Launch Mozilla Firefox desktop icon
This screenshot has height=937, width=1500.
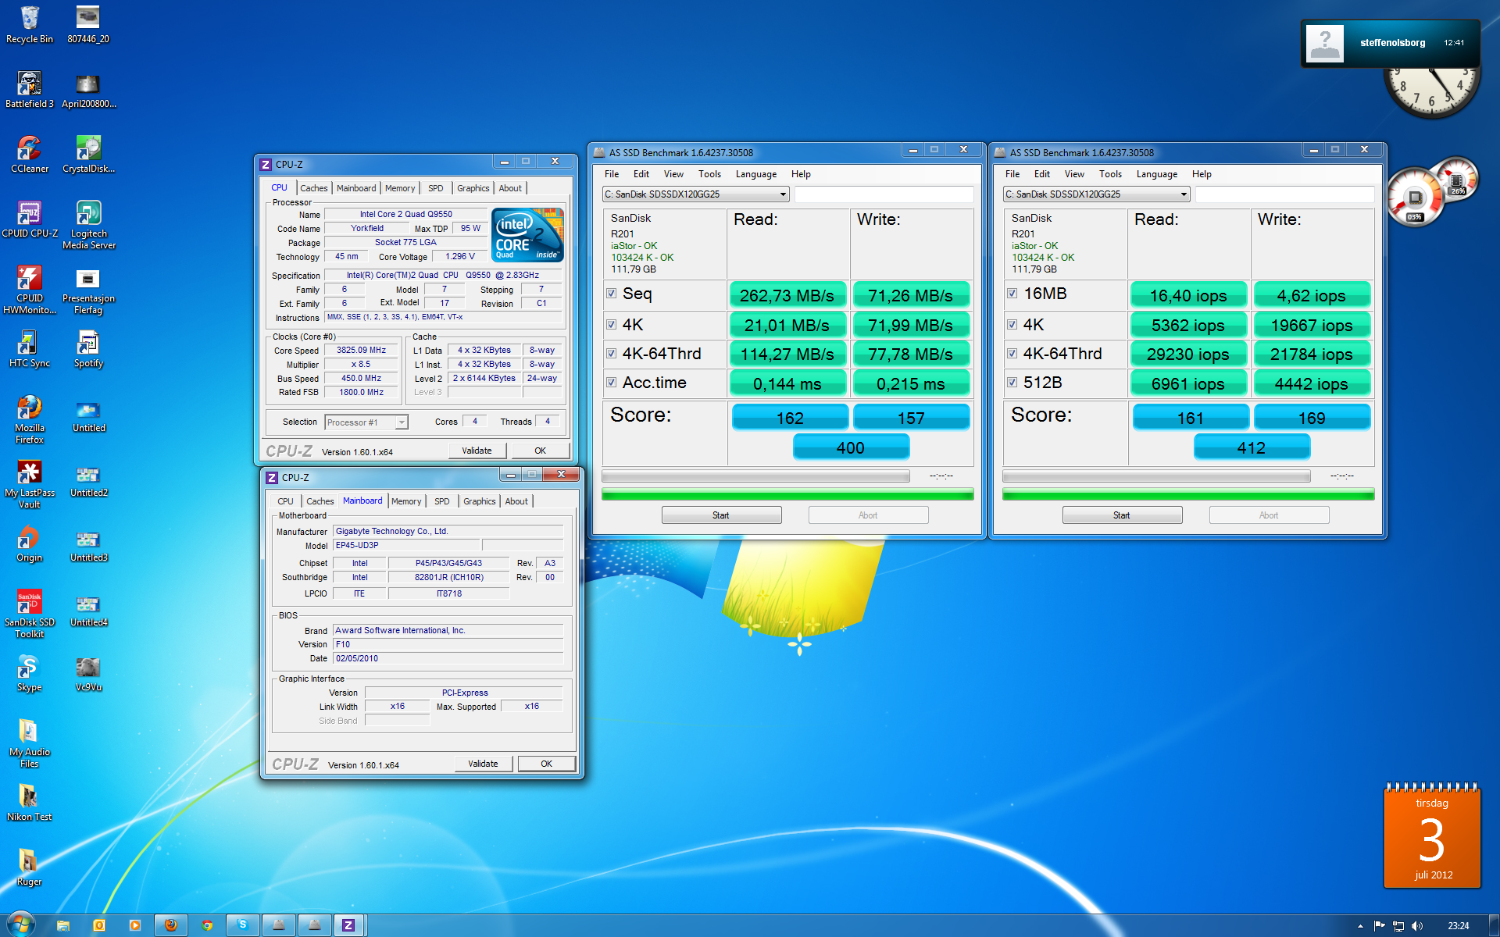pyautogui.click(x=30, y=419)
